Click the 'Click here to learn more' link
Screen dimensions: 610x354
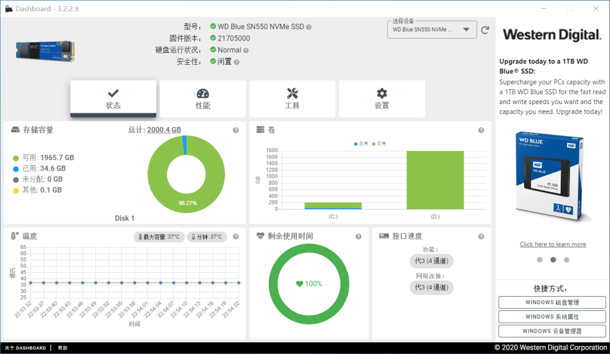(553, 244)
